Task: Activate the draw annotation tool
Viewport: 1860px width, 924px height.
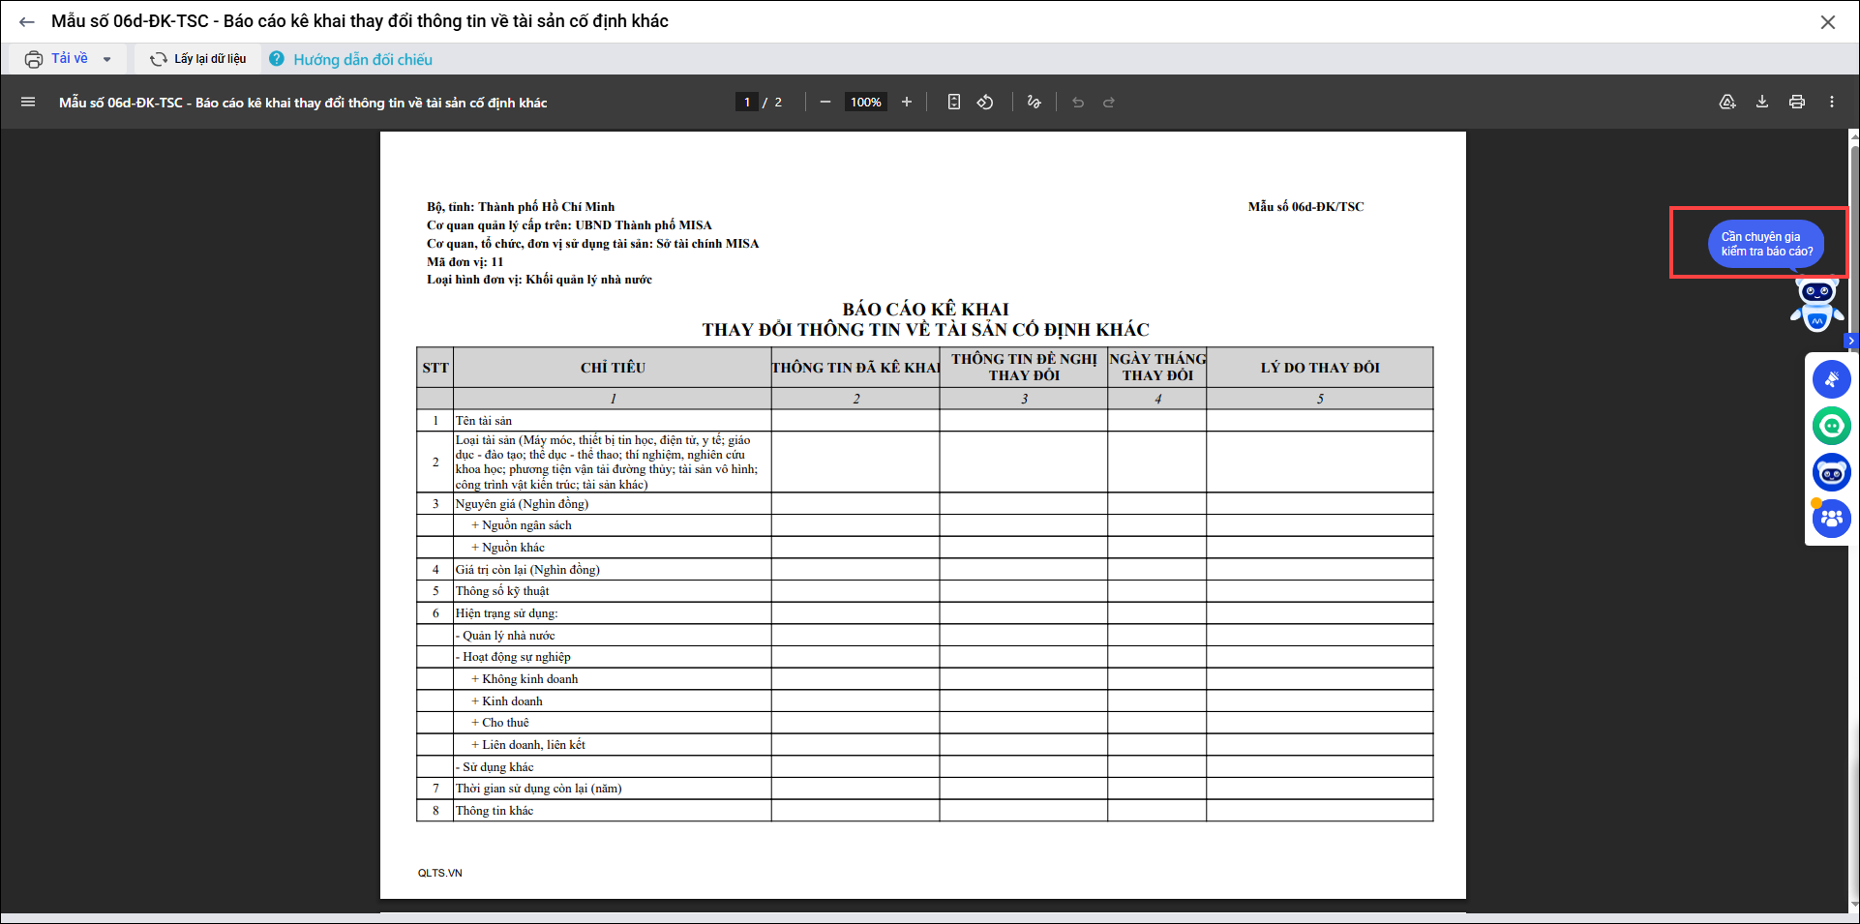Action: pos(1034,102)
